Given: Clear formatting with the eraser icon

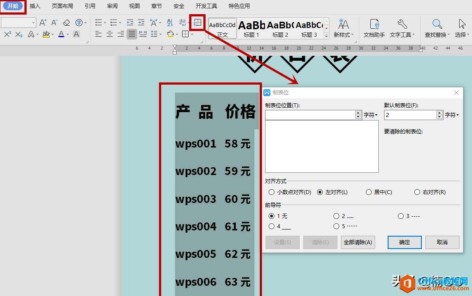Looking at the screenshot, I should [66, 23].
